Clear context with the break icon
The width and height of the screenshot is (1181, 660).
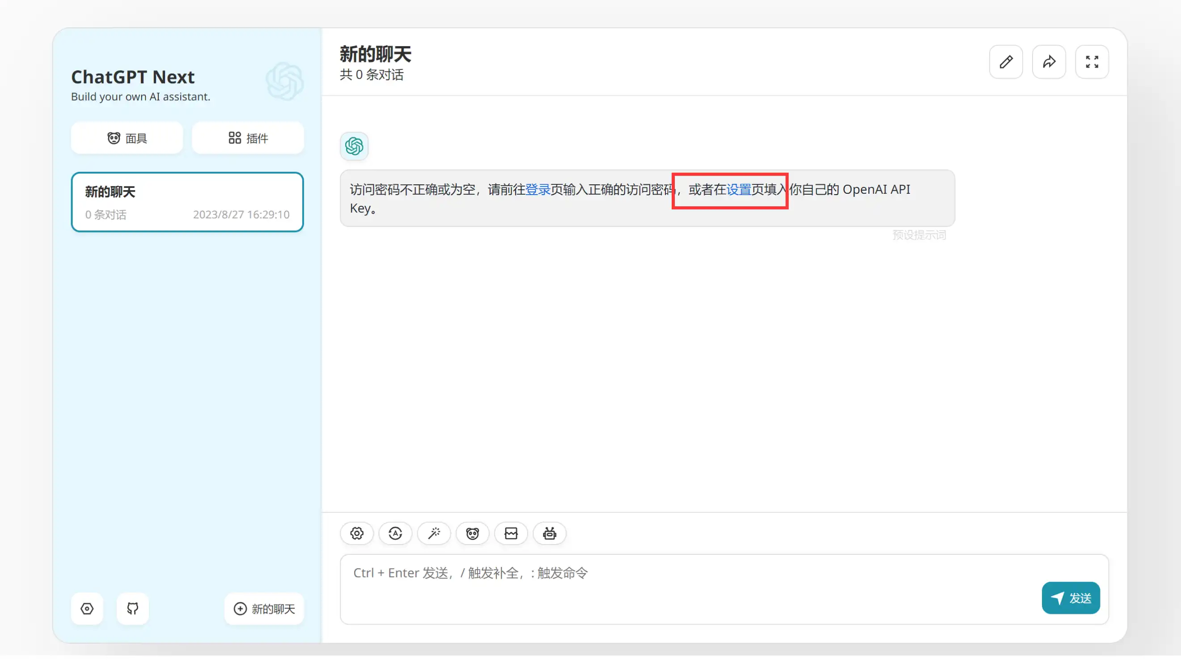click(511, 533)
